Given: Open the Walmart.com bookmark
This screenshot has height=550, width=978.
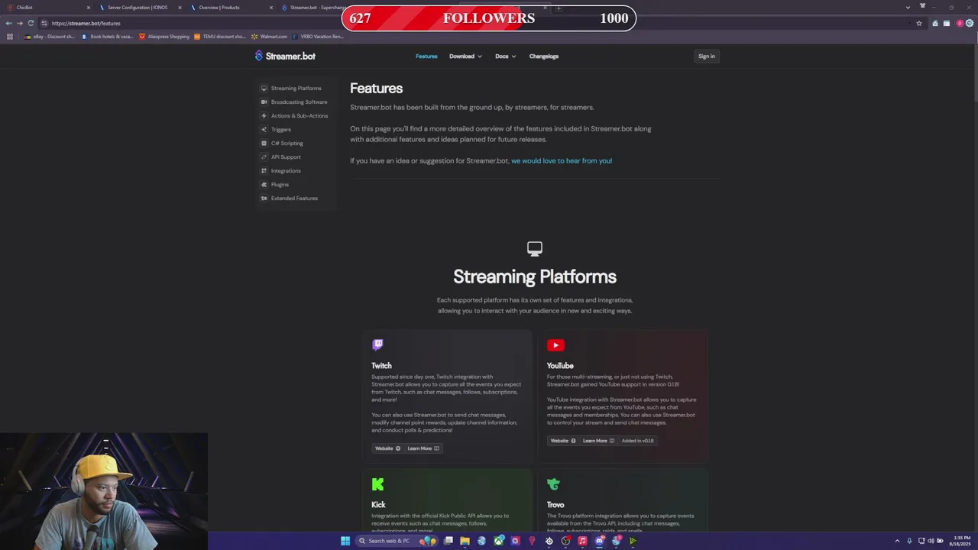Looking at the screenshot, I should (x=269, y=36).
